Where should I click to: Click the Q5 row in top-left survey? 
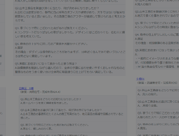[69, 68]
